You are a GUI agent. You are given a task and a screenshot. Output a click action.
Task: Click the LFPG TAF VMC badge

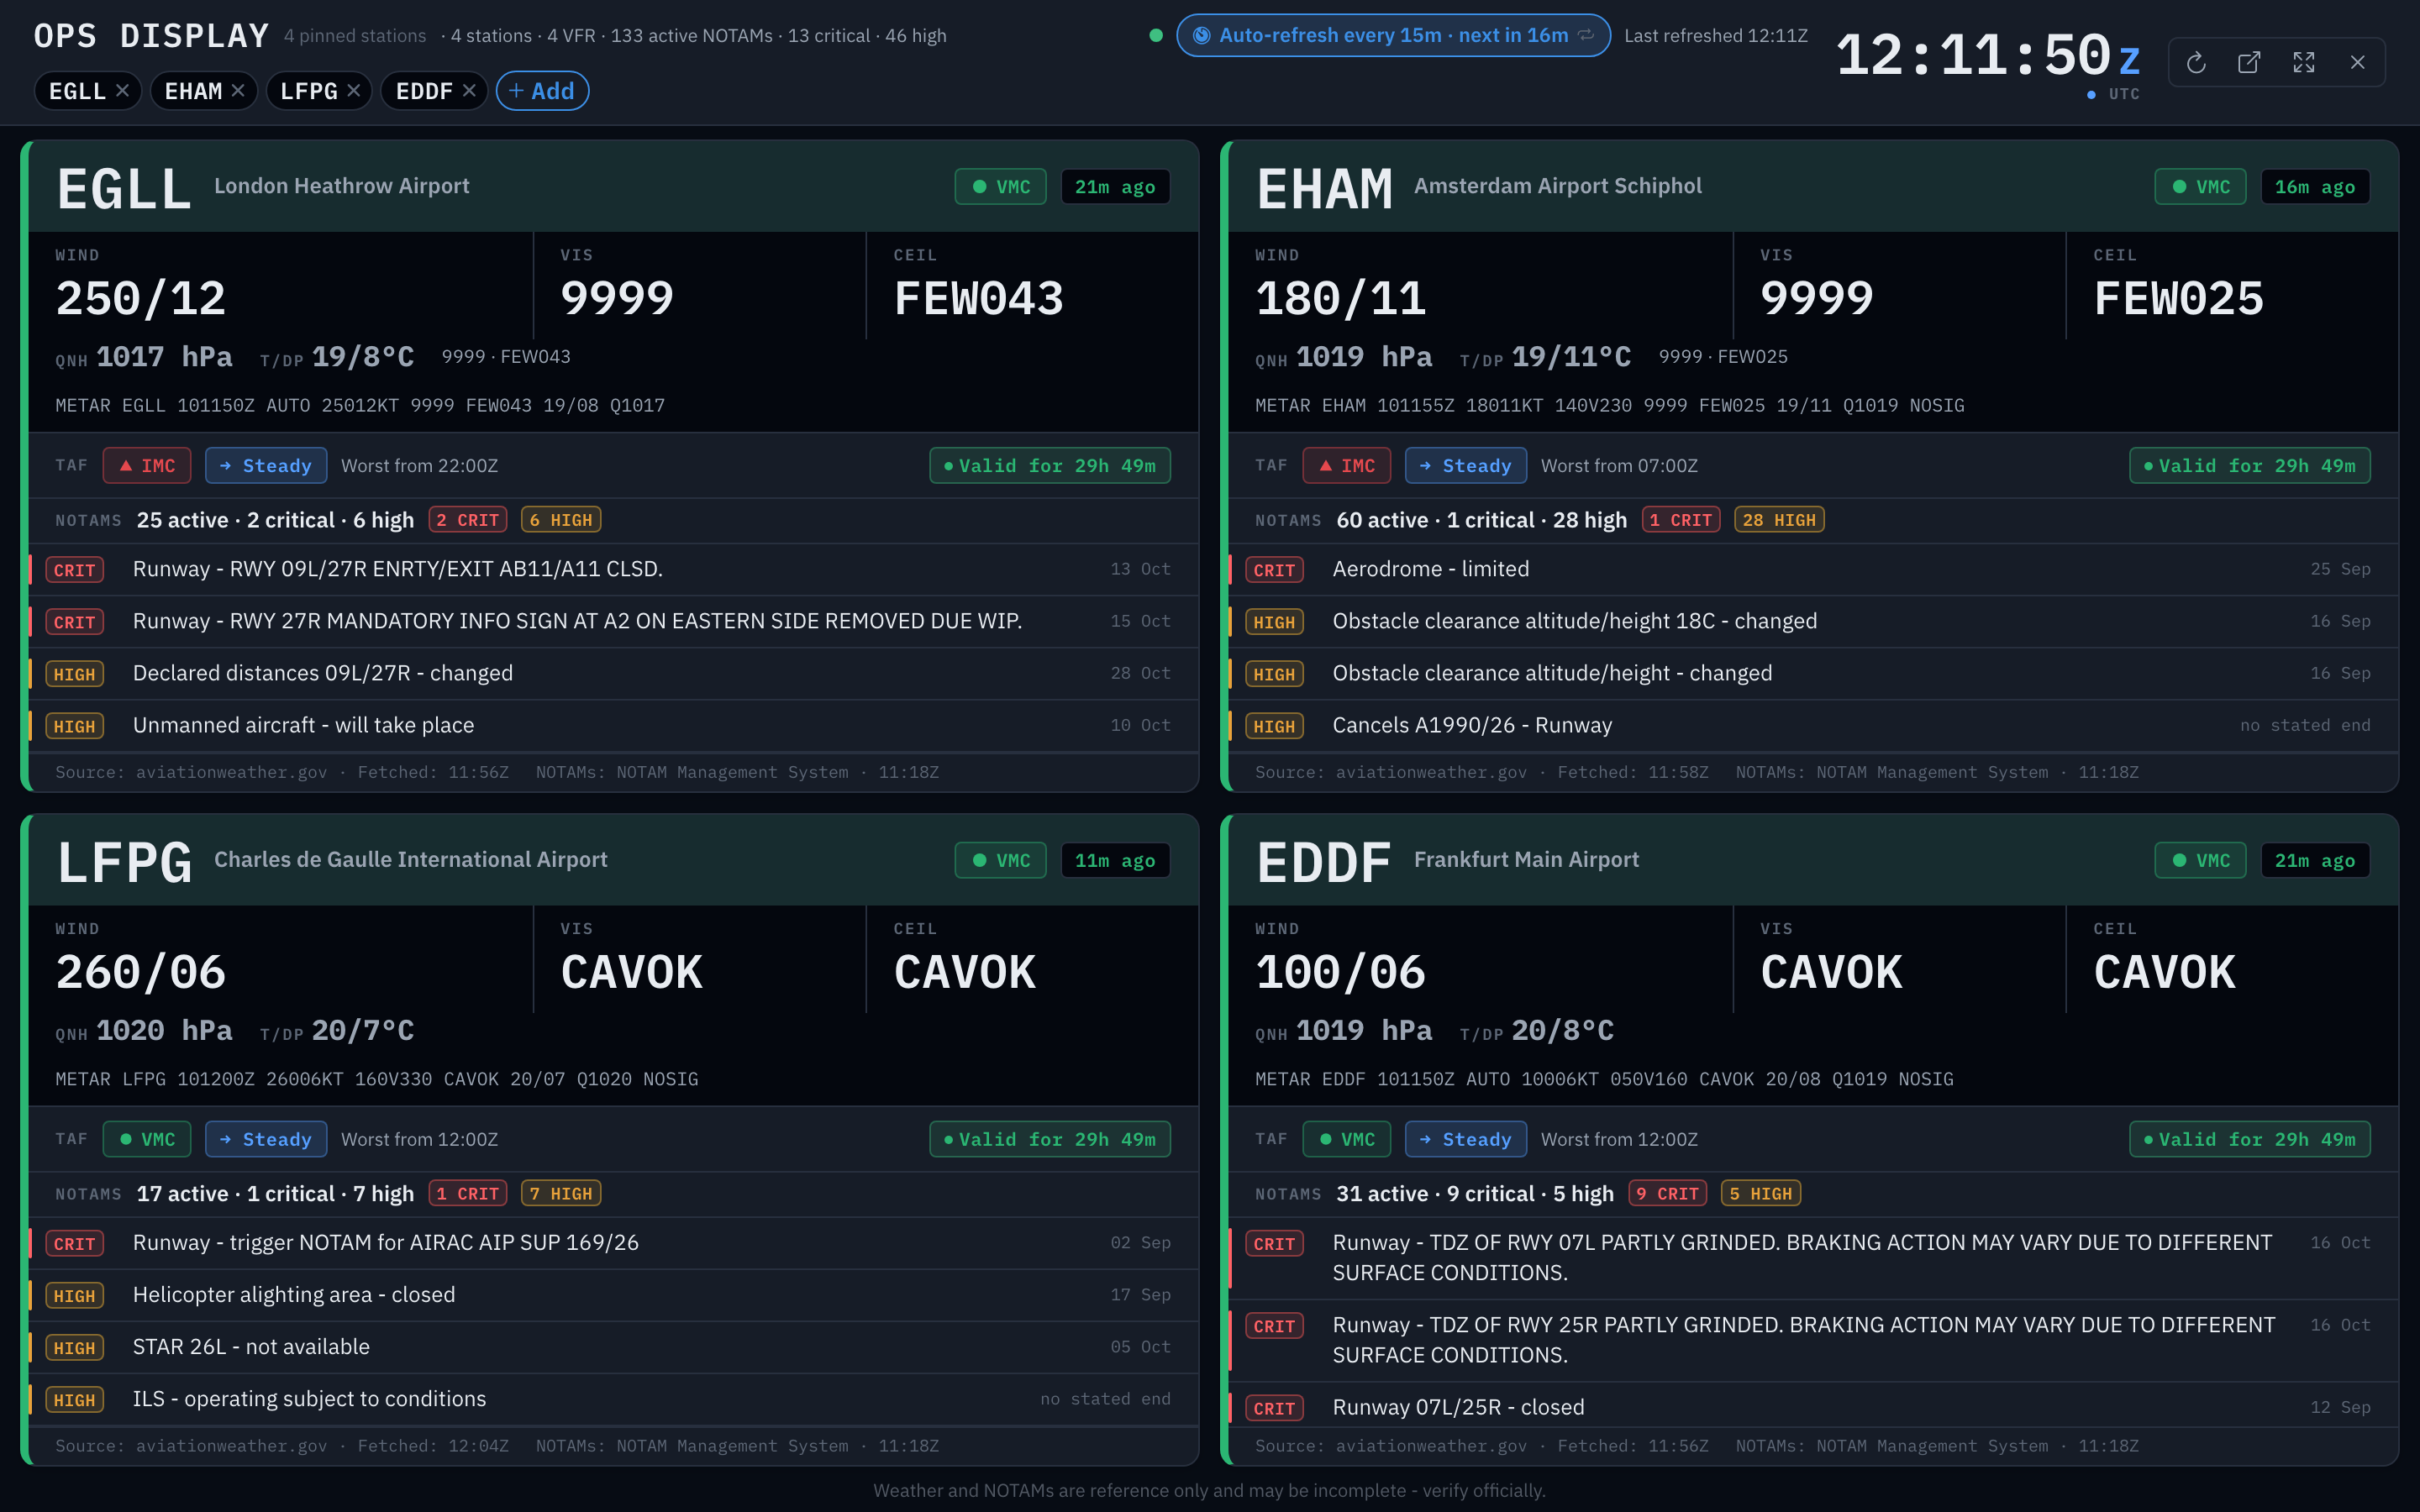point(147,1140)
